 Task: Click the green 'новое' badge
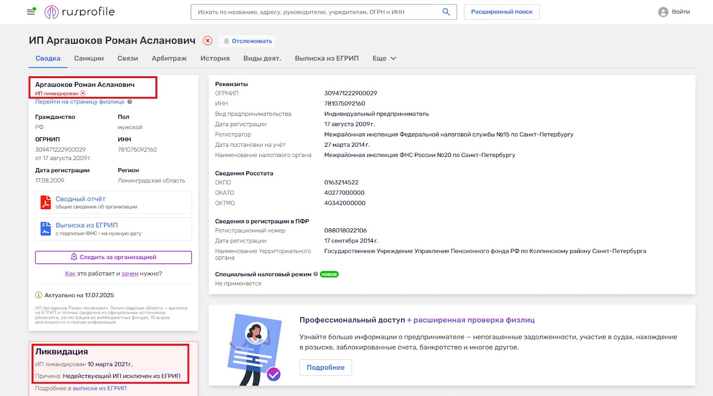[x=329, y=274]
